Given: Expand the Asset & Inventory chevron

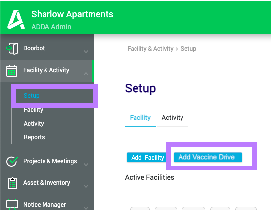Looking at the screenshot, I should point(86,186).
